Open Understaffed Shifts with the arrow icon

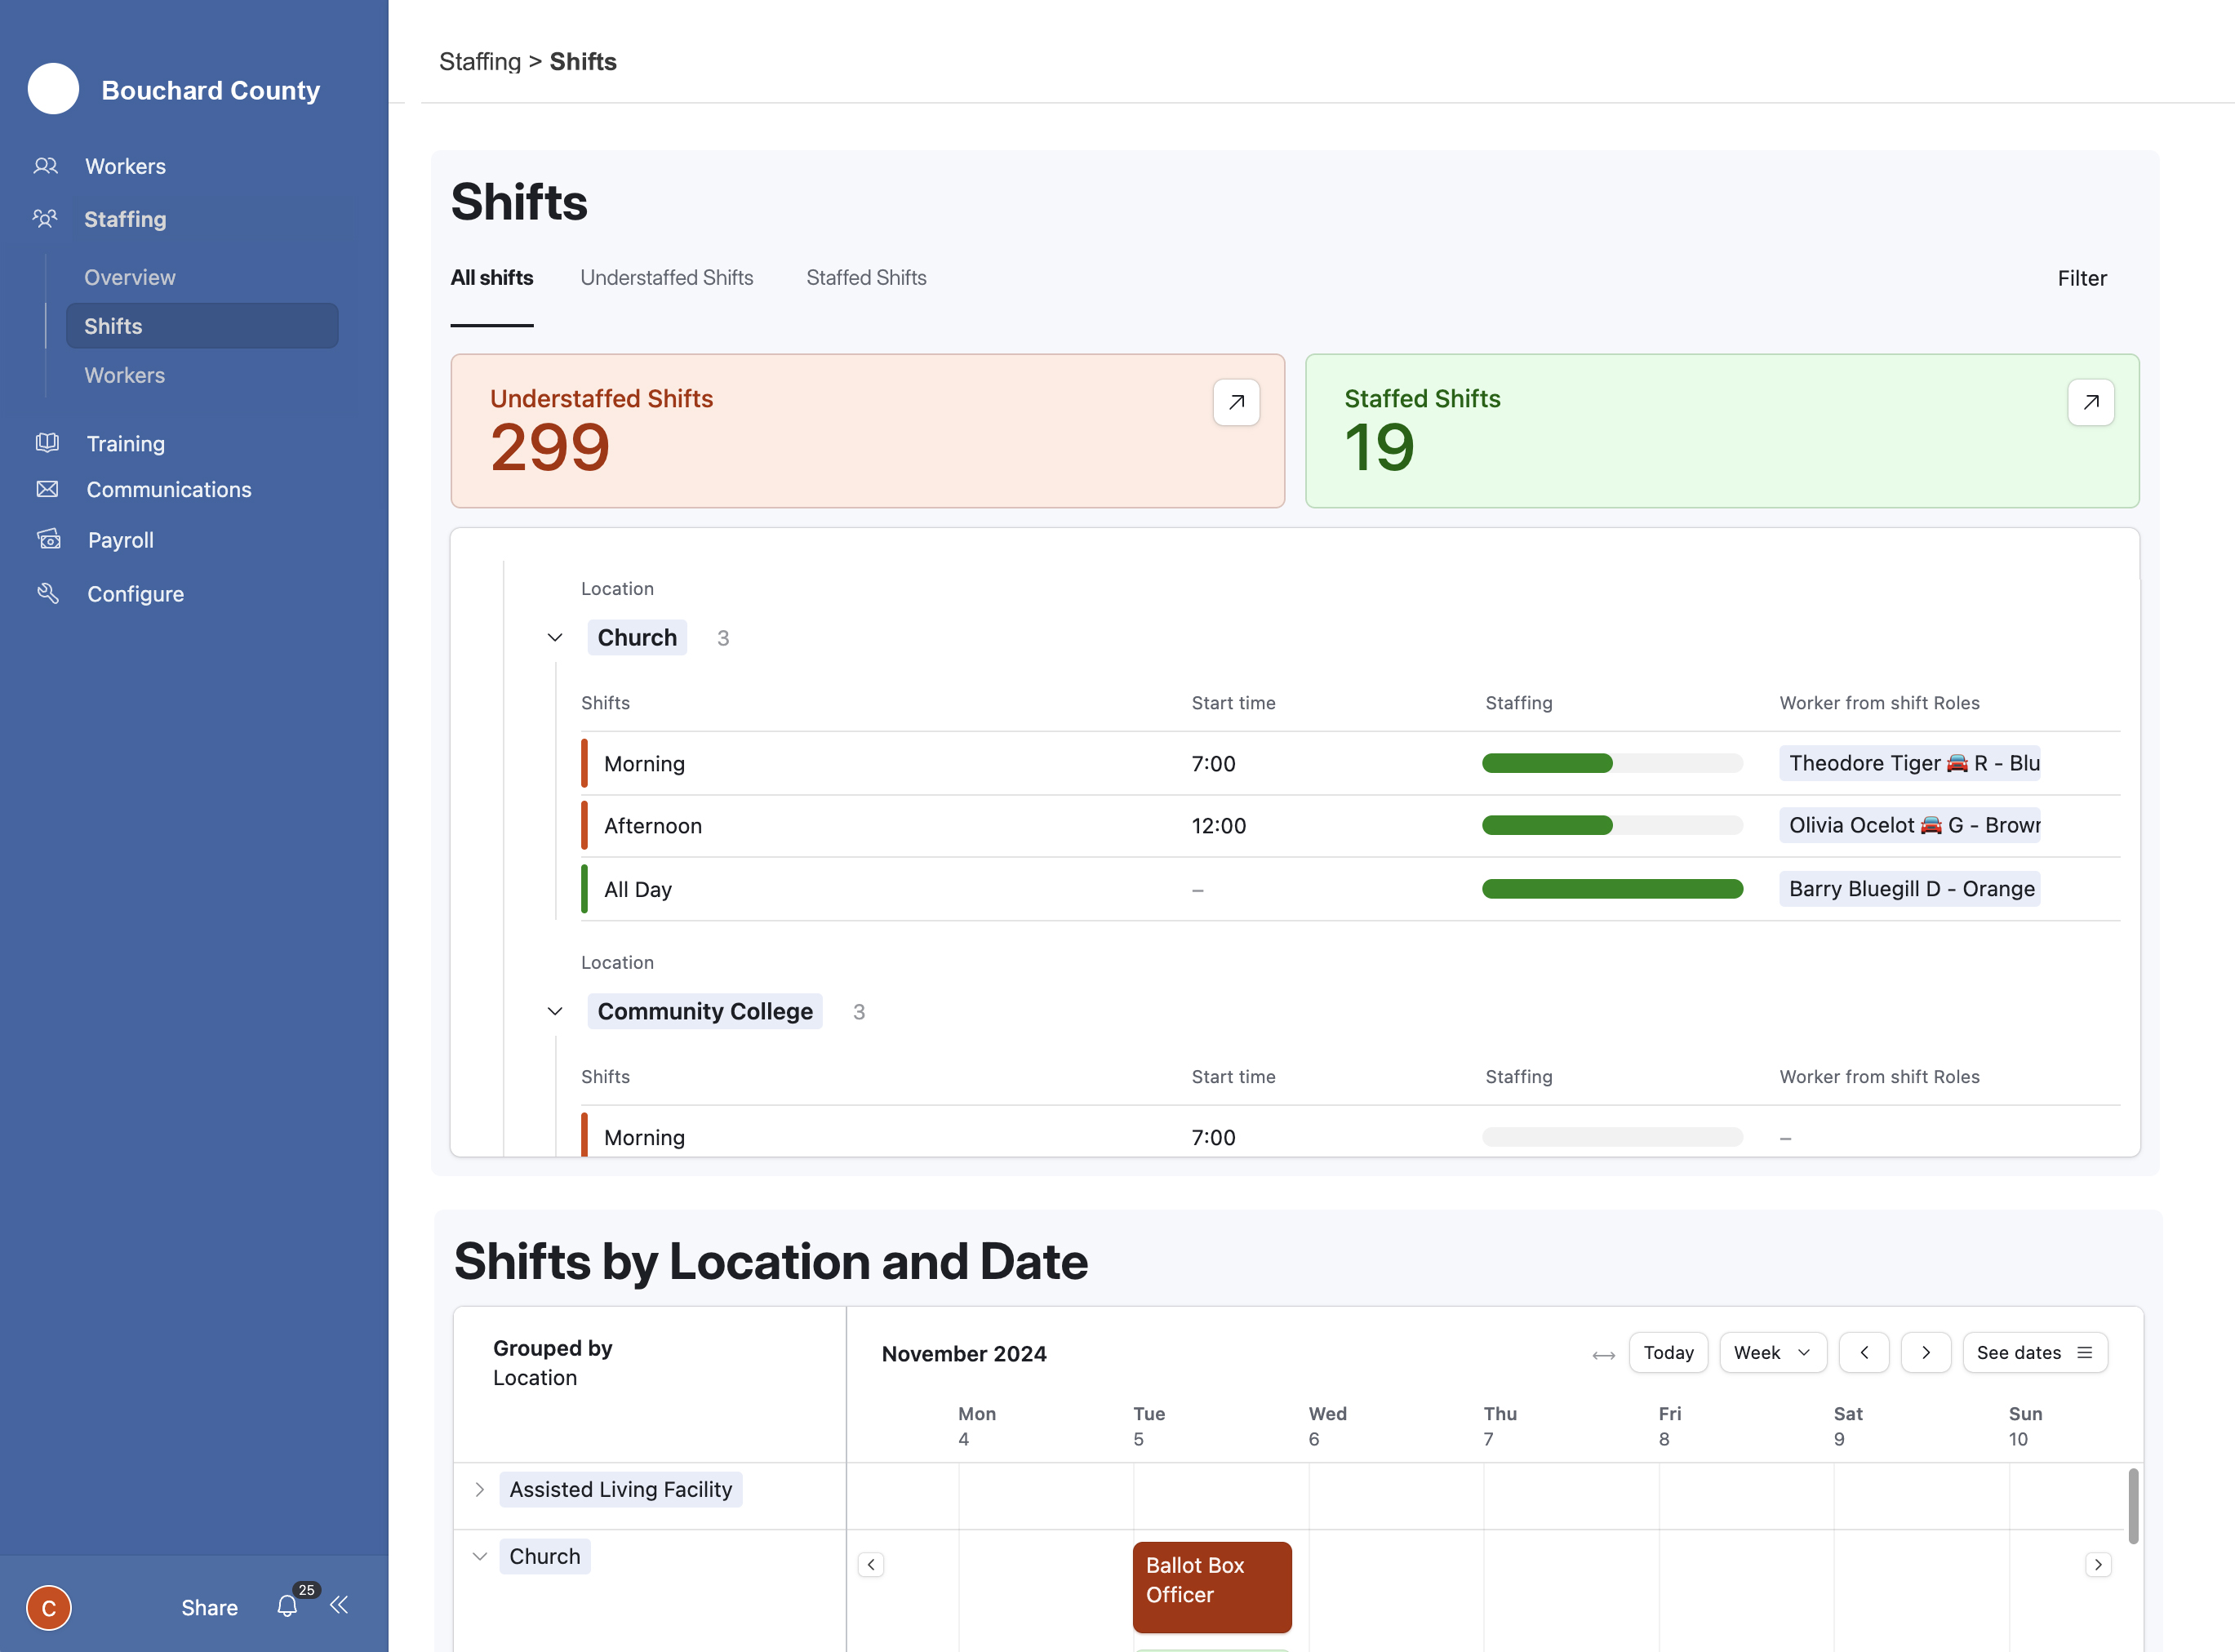click(1236, 402)
